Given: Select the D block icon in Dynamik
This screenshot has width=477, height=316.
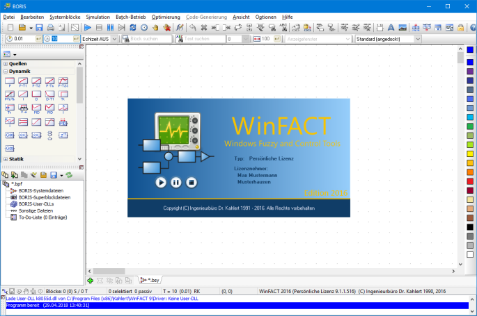Looking at the screenshot, I should click(x=36, y=95).
